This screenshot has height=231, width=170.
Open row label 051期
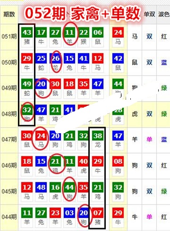[9, 36]
